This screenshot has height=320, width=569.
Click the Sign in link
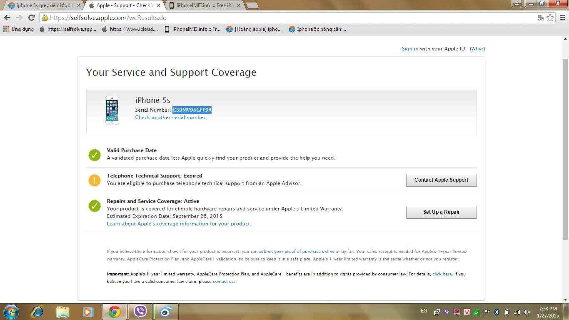(x=410, y=49)
